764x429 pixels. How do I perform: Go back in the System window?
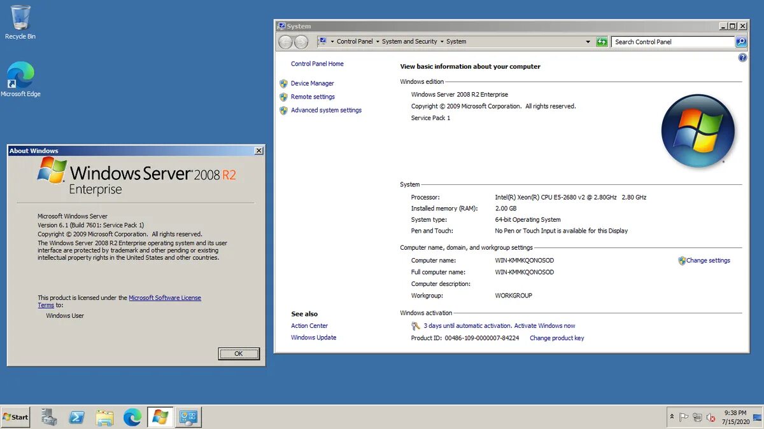click(285, 42)
